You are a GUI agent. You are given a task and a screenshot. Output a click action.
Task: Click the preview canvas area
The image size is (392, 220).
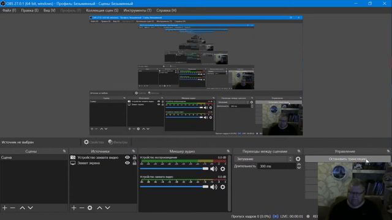pyautogui.click(x=196, y=76)
